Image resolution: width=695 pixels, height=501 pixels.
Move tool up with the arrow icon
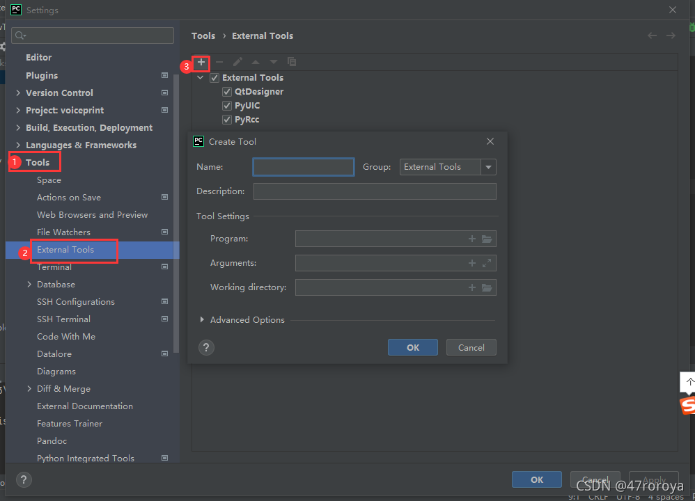[256, 62]
